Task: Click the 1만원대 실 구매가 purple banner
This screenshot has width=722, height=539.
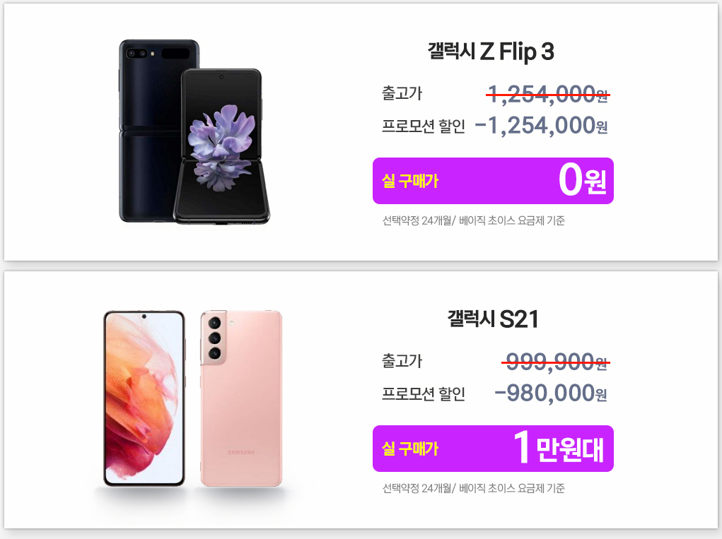Action: tap(493, 449)
